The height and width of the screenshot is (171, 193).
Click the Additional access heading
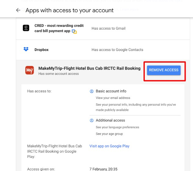click(x=110, y=120)
